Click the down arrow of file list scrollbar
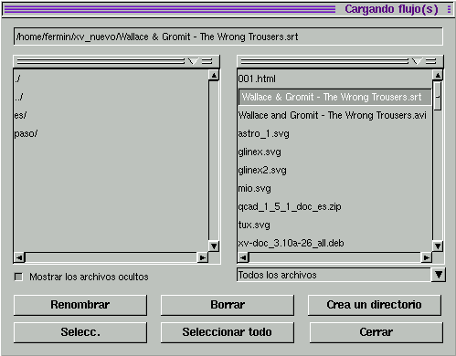Screen dimensions: 456x356 (x=438, y=246)
